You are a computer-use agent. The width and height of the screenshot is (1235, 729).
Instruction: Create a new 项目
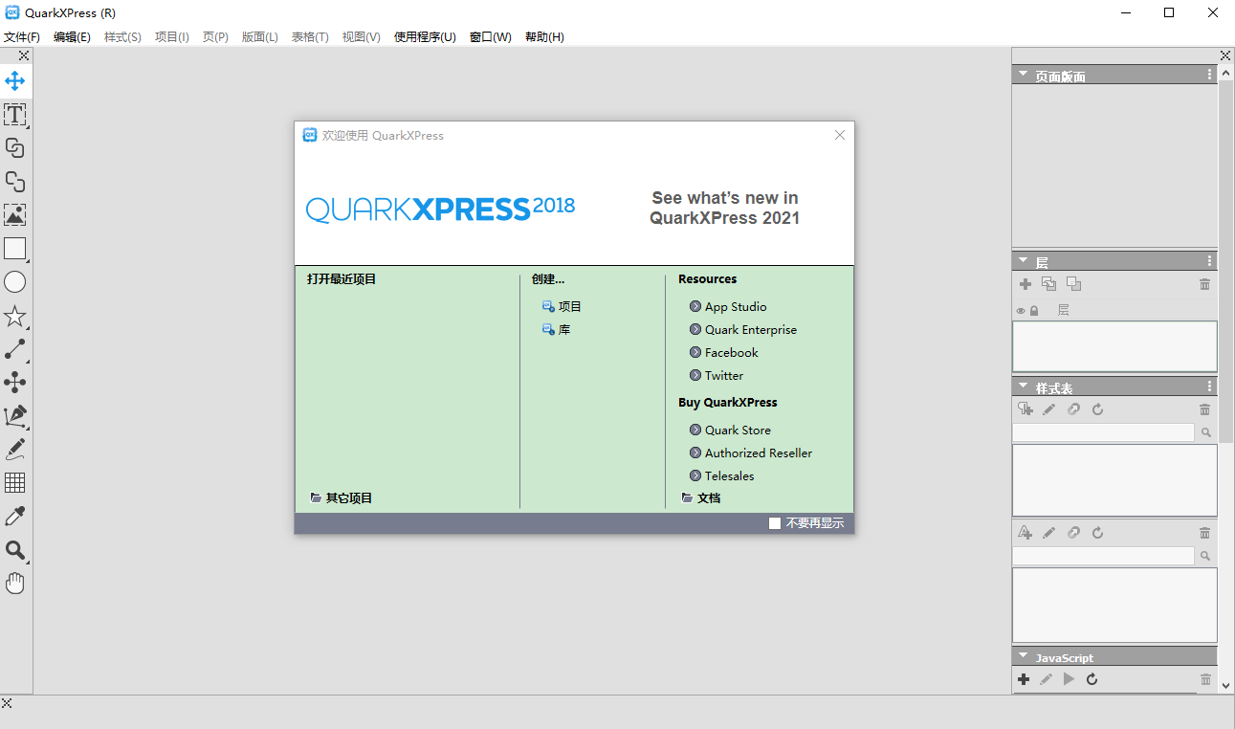[x=562, y=307]
